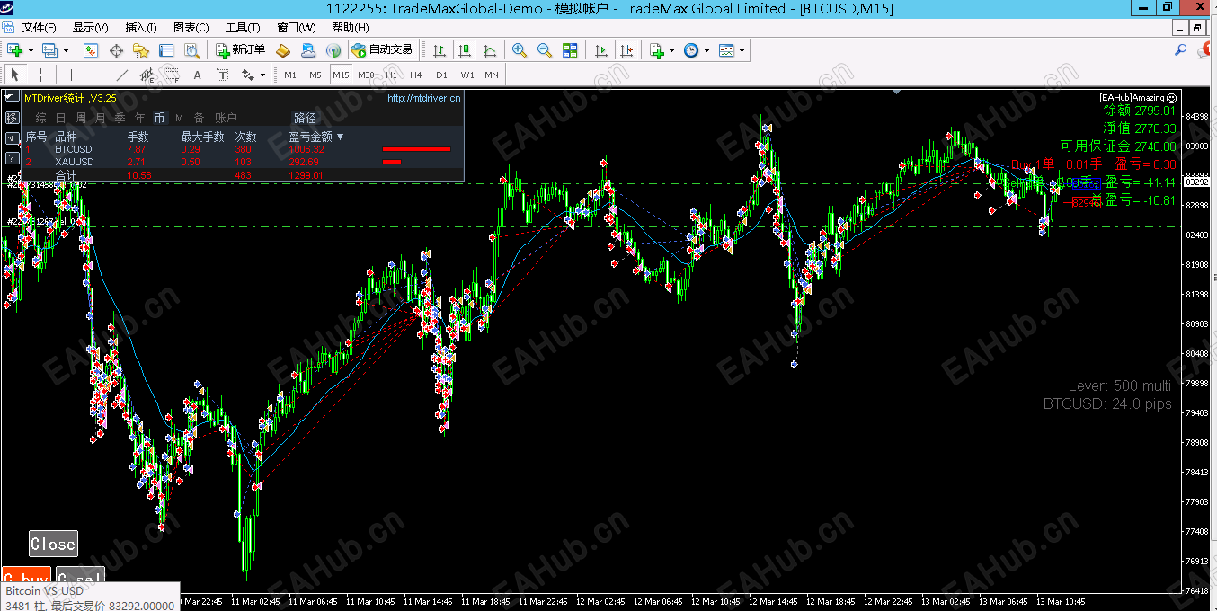Open the New Chart toolbar icon
Image resolution: width=1217 pixels, height=611 pixels.
(14, 50)
